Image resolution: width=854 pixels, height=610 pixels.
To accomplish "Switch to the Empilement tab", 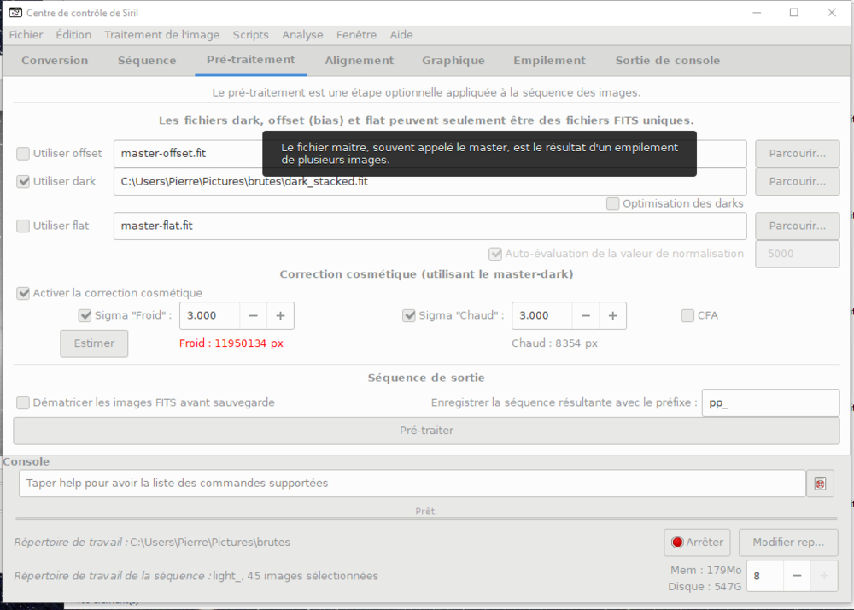I will (549, 61).
